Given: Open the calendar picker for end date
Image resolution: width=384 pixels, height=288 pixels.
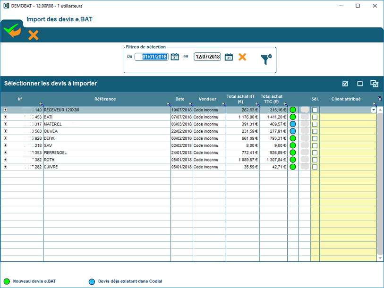Looking at the screenshot, I should pyautogui.click(x=229, y=57).
